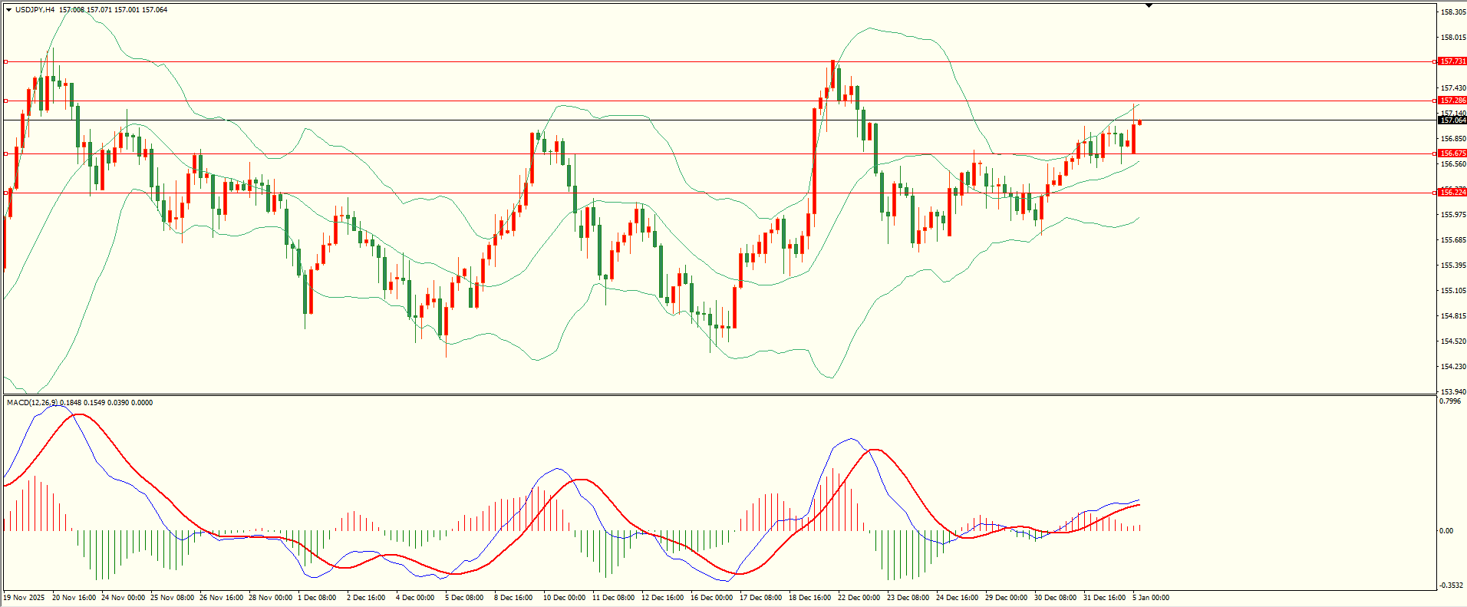Click the triangle before USDJPY,H4 title
This screenshot has height=607, width=1467.
pos(8,10)
